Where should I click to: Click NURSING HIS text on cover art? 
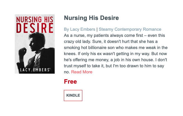tap(35, 19)
